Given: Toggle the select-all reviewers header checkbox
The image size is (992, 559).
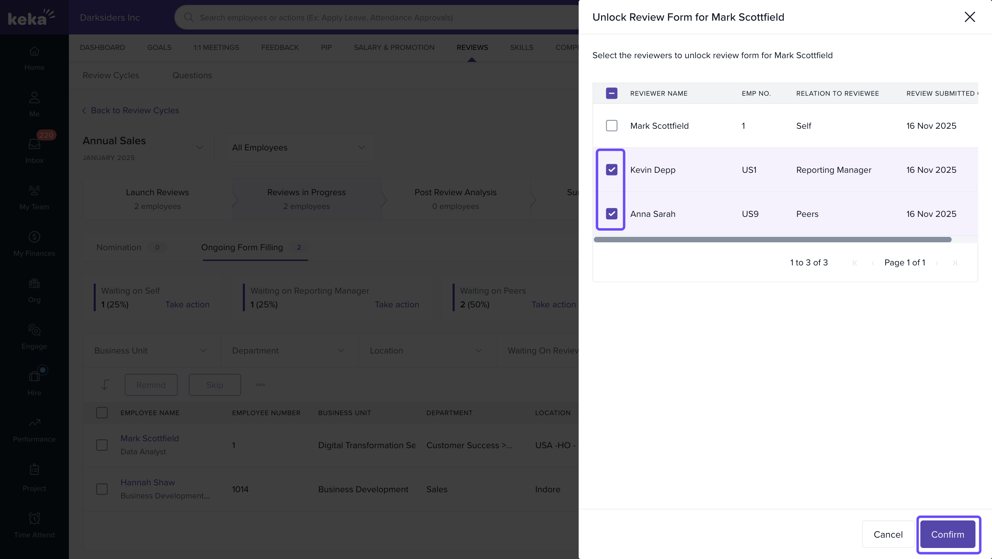Looking at the screenshot, I should click(611, 93).
